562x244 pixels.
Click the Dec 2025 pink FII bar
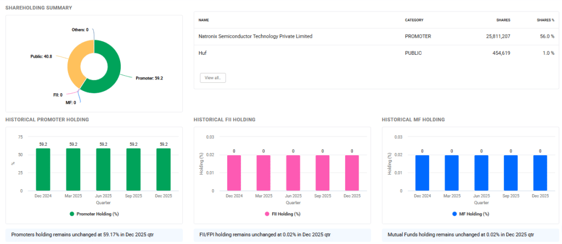click(x=352, y=173)
